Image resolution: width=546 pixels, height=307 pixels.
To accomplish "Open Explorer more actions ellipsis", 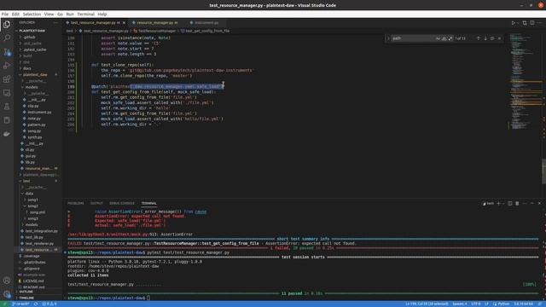I will [55, 23].
